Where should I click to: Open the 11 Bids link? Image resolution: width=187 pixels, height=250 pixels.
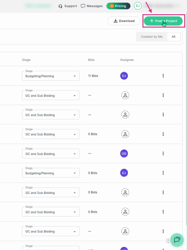(x=93, y=76)
